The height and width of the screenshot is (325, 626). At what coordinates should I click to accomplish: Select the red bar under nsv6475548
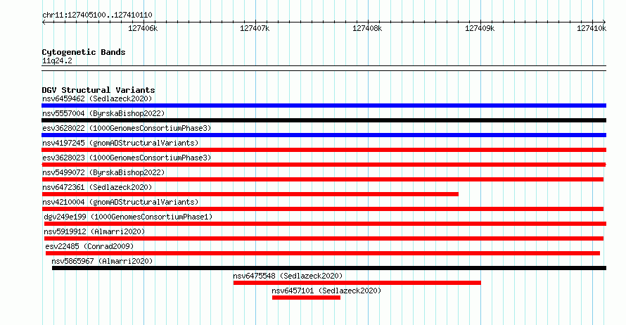(x=357, y=283)
